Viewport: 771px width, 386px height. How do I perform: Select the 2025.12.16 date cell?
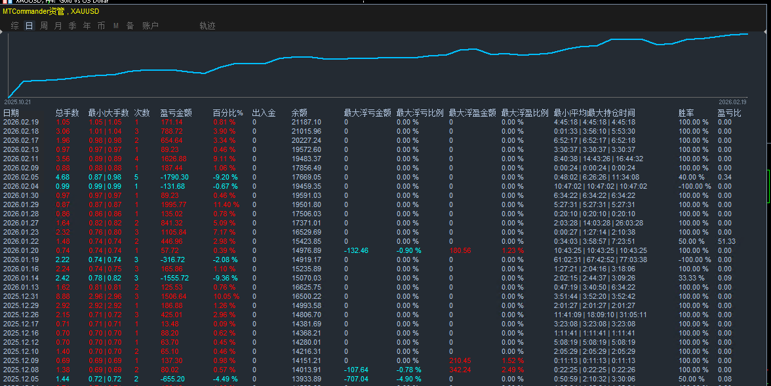point(21,334)
